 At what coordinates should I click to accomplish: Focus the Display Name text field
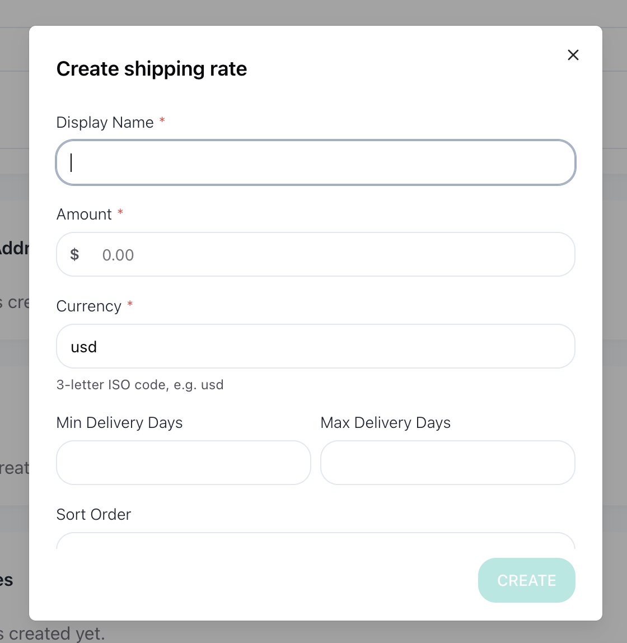(316, 162)
